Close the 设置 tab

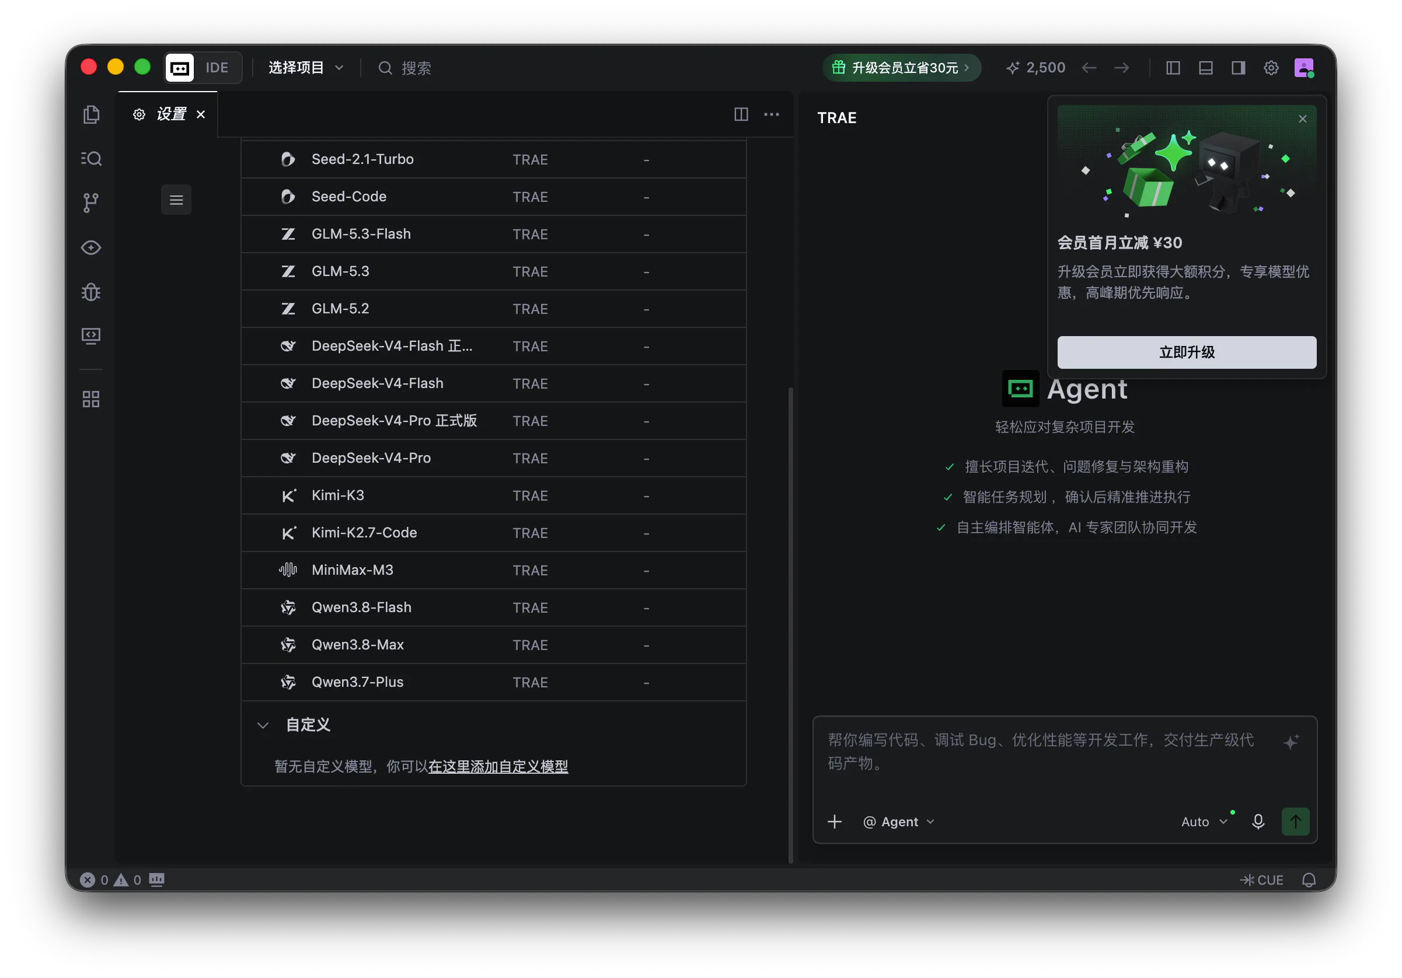[200, 114]
